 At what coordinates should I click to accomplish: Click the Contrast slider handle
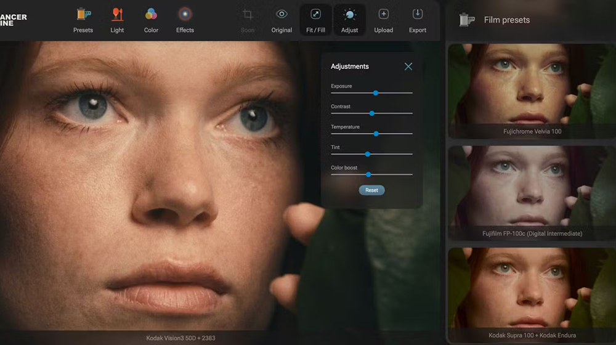372,113
